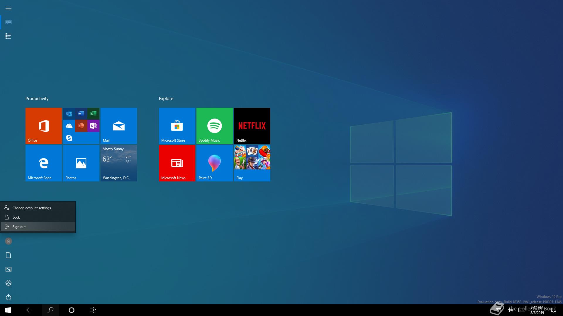Open Settings gear in the Start sidebar
563x316 pixels.
click(9, 283)
